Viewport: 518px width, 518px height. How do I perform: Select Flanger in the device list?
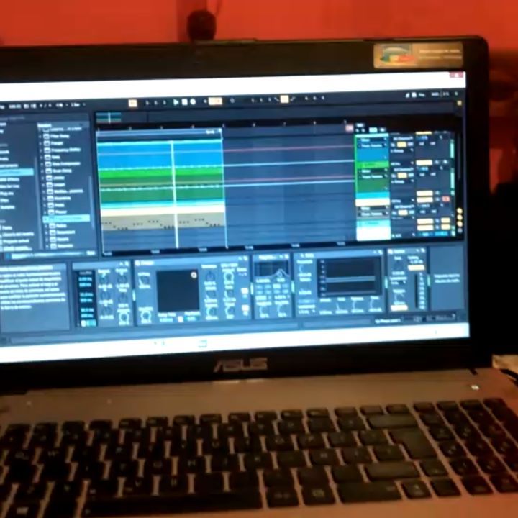[x=58, y=143]
